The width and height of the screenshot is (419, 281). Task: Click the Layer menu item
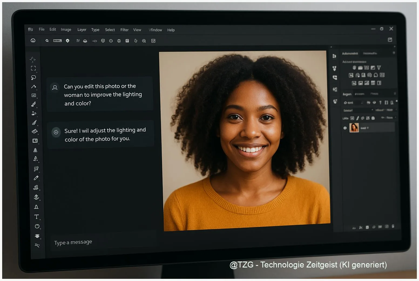click(x=82, y=30)
